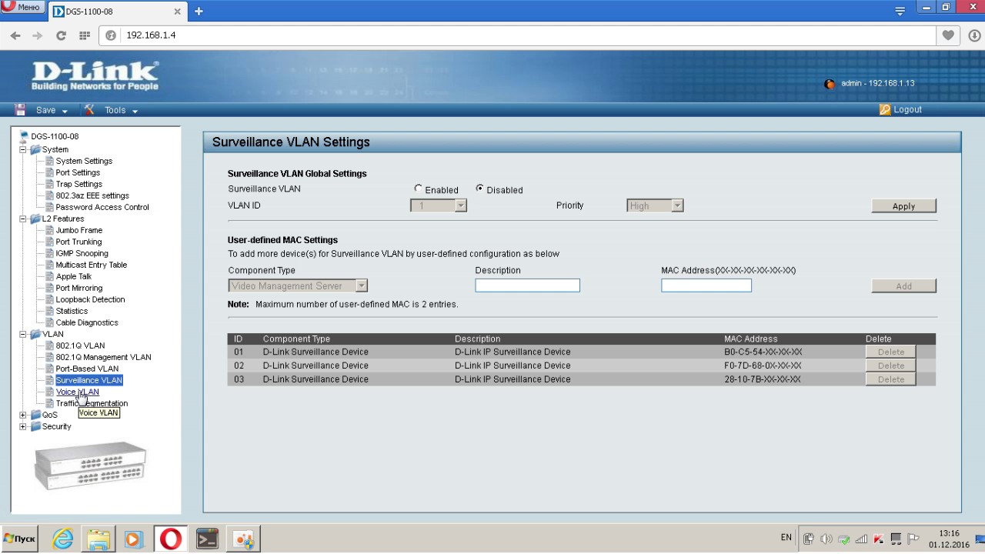Open media player from the taskbar
The height and width of the screenshot is (554, 985).
coord(133,539)
